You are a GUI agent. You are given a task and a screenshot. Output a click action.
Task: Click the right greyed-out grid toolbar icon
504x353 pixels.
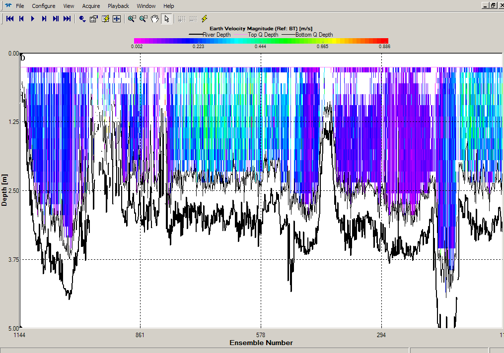193,19
